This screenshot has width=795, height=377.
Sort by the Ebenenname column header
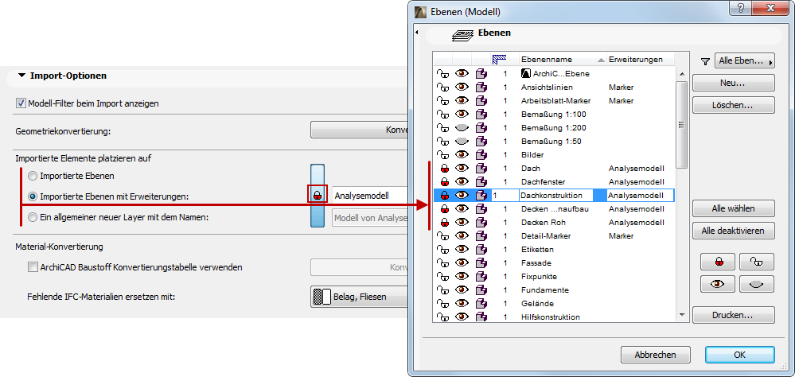563,60
